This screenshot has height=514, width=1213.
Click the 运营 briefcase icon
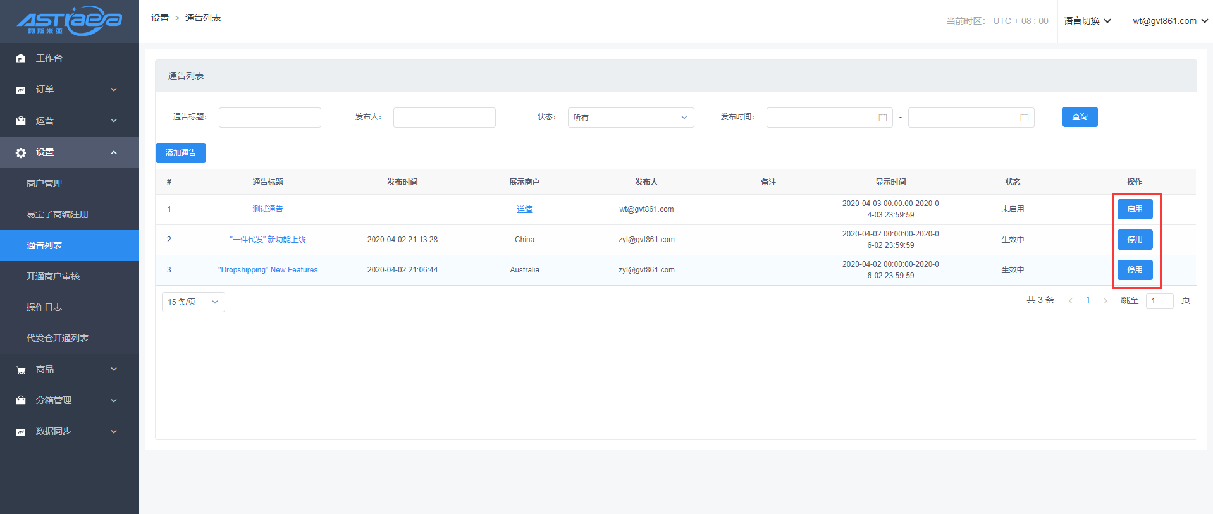click(x=21, y=121)
